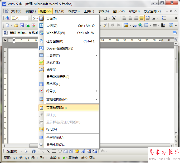The height and width of the screenshot is (163, 180).
Task: Choose Header and Footer (页眉和页脚) entry
Action: point(69,108)
